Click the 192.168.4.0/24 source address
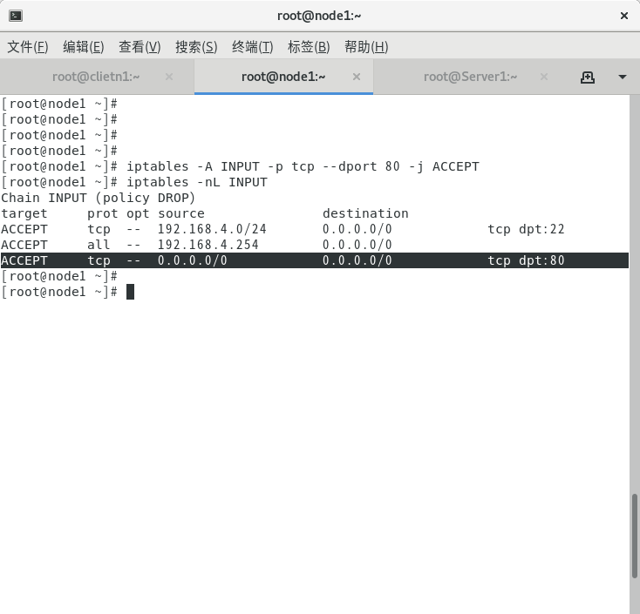Screen dimensions: 640x614 point(212,229)
